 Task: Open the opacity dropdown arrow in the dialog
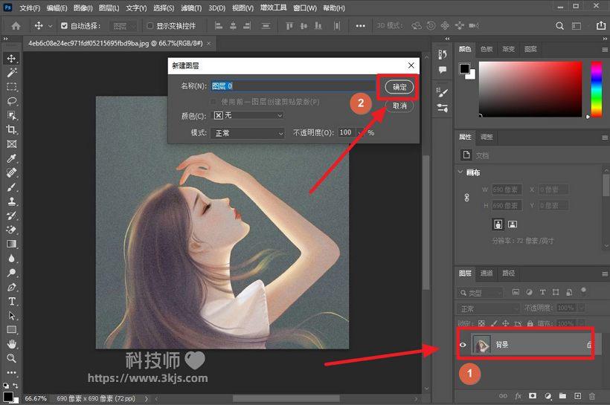pos(360,133)
